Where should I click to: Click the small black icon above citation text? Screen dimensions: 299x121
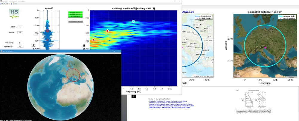pyautogui.click(x=134, y=96)
